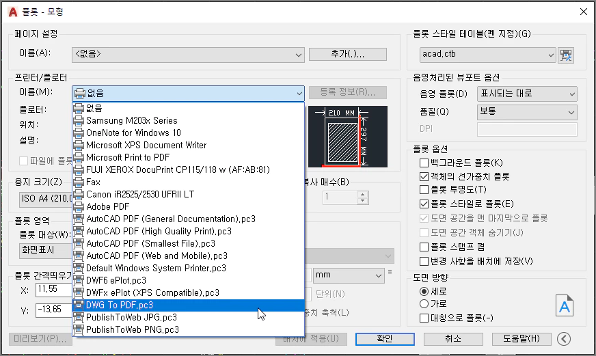596x356 pixels.
Task: Decrease copy count with down arrow
Action: tap(363, 201)
